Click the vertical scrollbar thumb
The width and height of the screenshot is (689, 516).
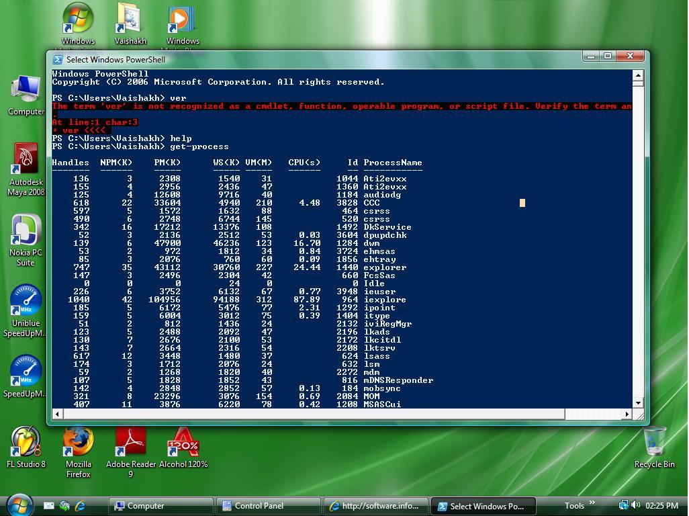(x=638, y=83)
